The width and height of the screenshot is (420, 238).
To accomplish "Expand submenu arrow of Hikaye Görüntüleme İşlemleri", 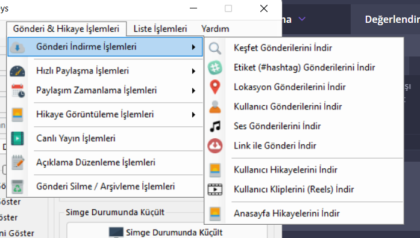I will (193, 115).
